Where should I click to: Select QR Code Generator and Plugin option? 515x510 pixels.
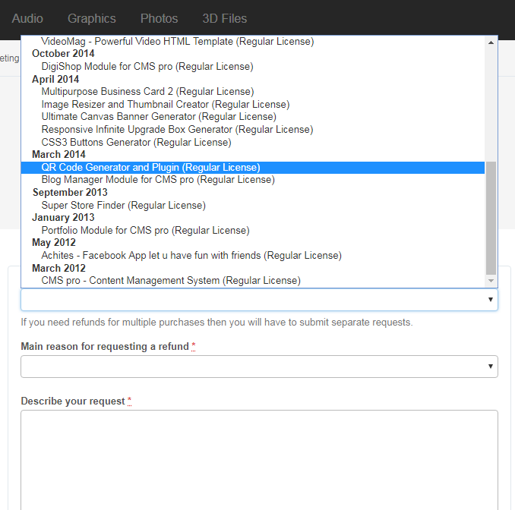click(x=253, y=168)
